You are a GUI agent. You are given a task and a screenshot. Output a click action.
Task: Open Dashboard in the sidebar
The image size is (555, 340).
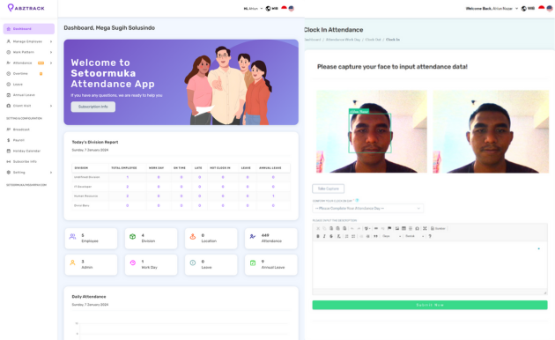click(x=29, y=29)
